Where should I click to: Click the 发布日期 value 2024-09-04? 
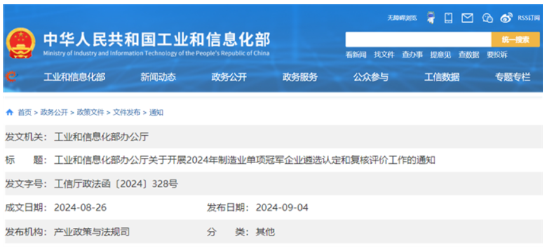click(282, 208)
